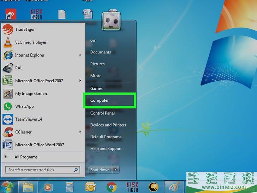Open My Image Garden
The height and width of the screenshot is (193, 257).
click(x=31, y=94)
